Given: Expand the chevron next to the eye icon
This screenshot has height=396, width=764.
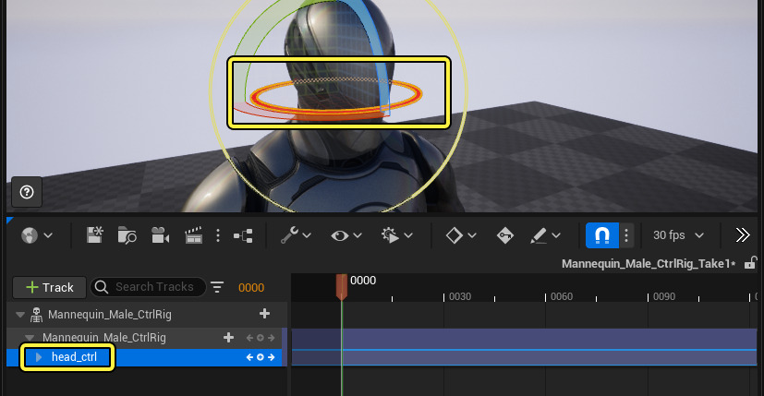Looking at the screenshot, I should pos(358,235).
